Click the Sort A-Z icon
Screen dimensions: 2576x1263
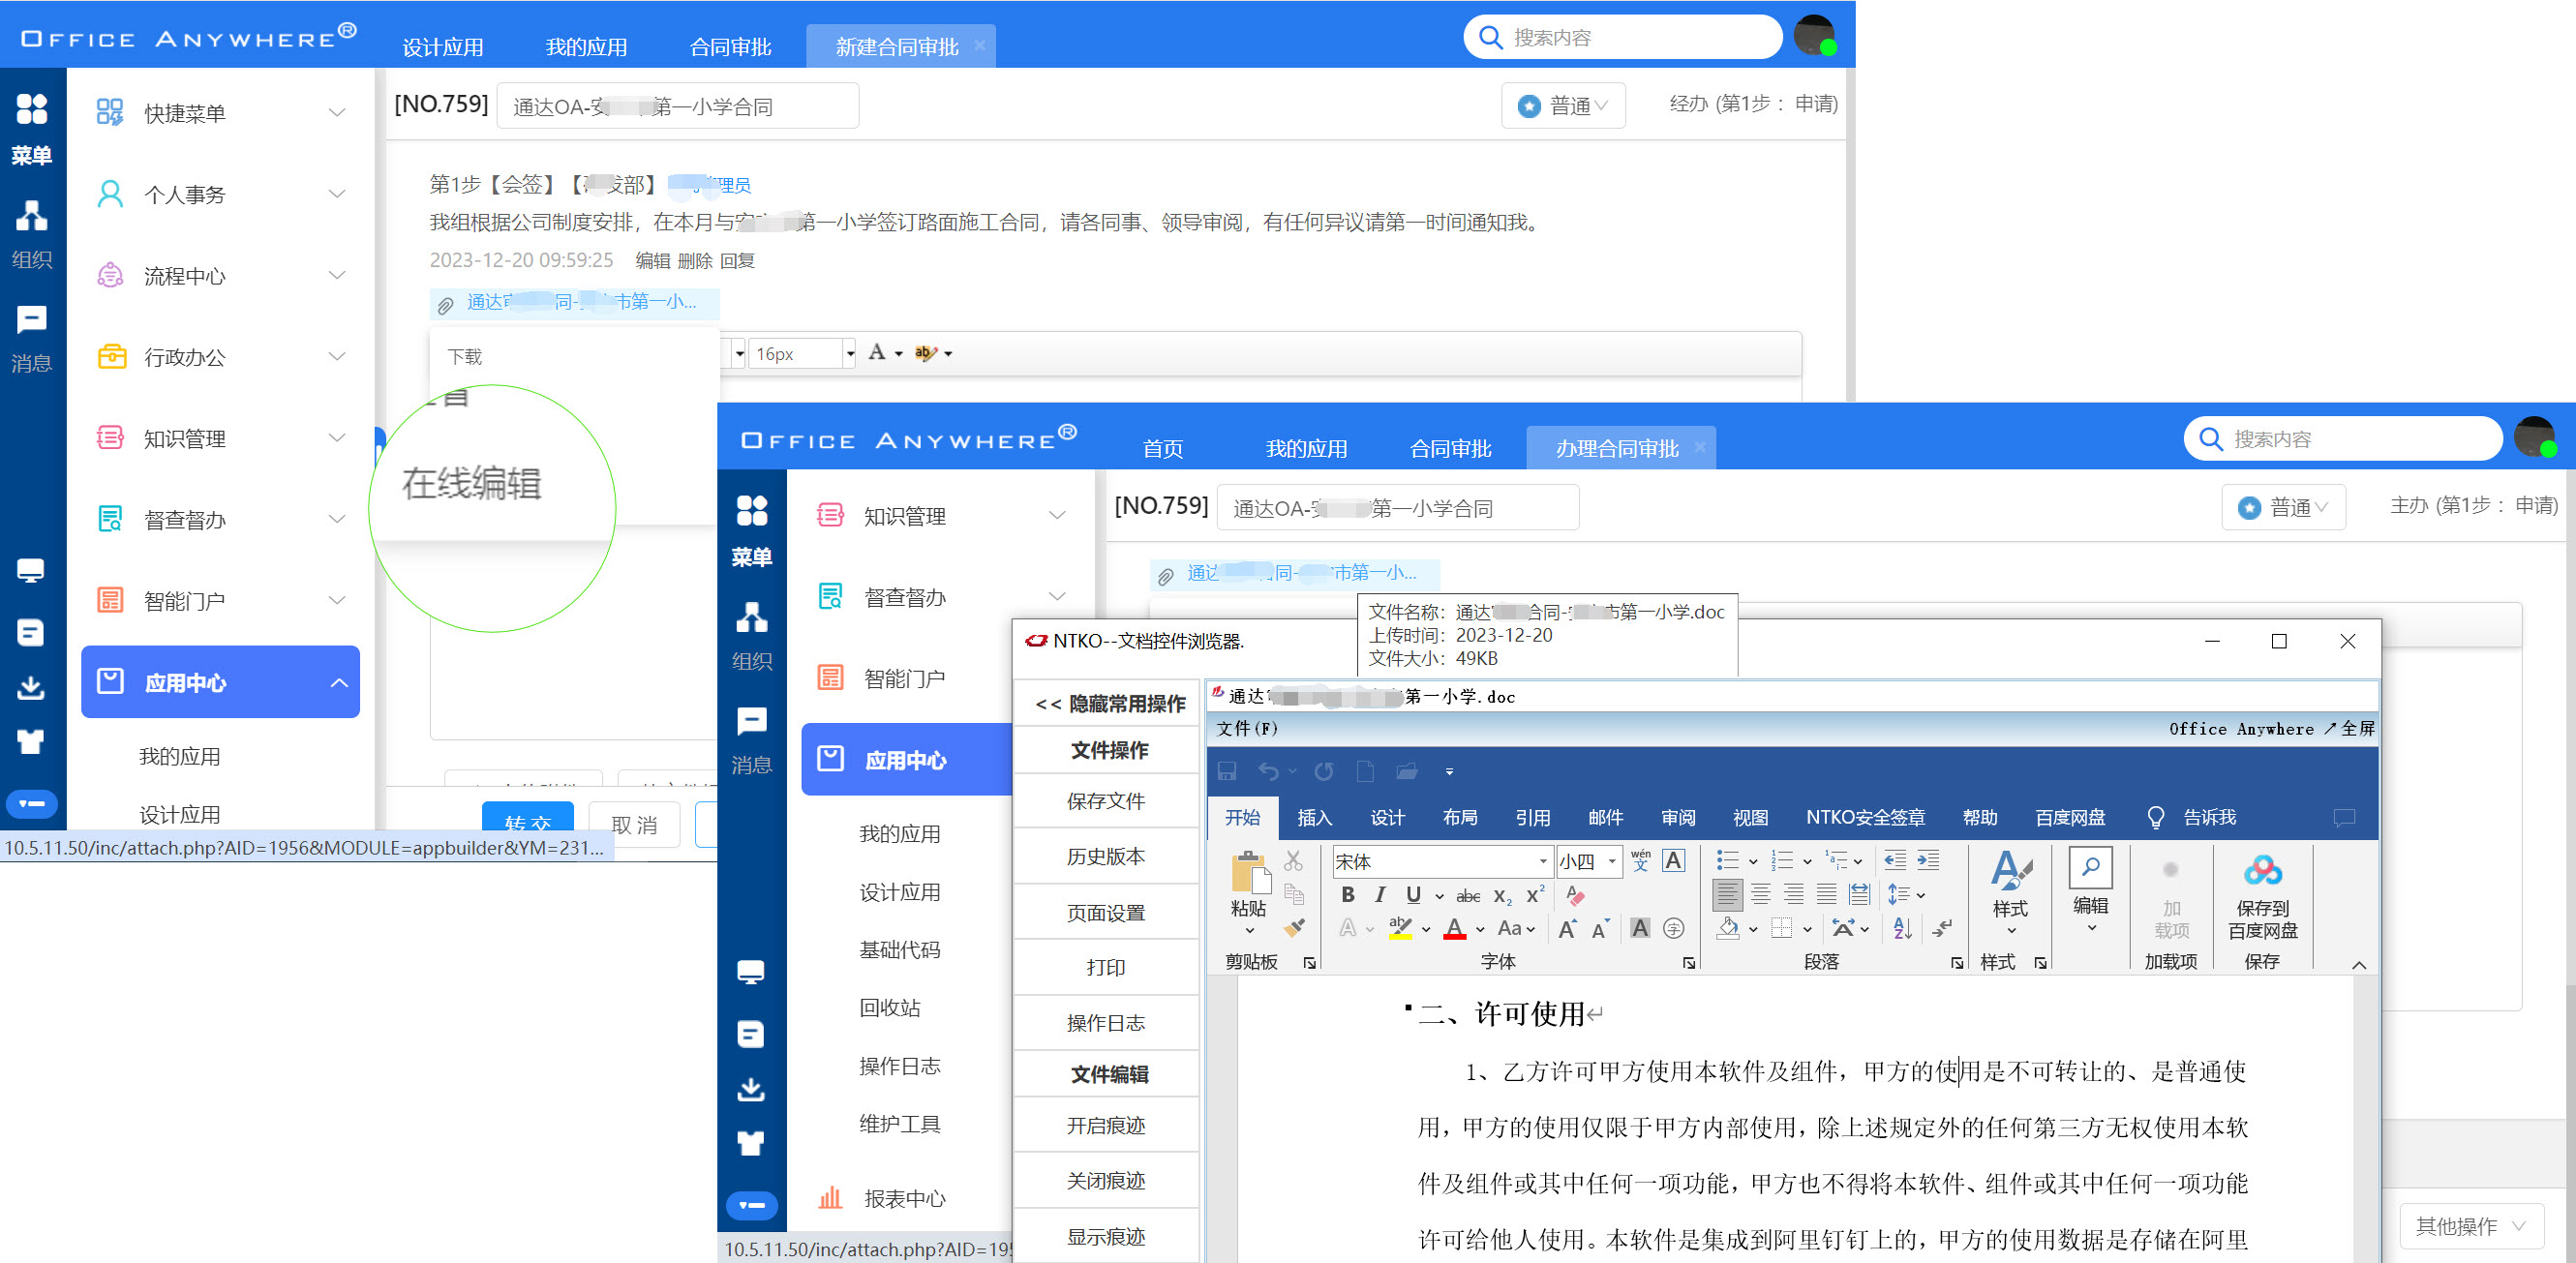point(1903,929)
